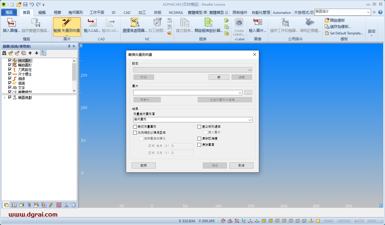Image resolution: width=385 pixels, height=225 pixels.
Task: Click the clamp tab icon at panel bottom
Action: (51, 205)
